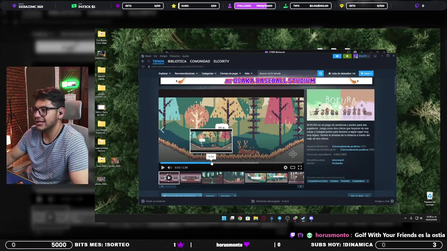Open the Pixelados tag

(345, 181)
